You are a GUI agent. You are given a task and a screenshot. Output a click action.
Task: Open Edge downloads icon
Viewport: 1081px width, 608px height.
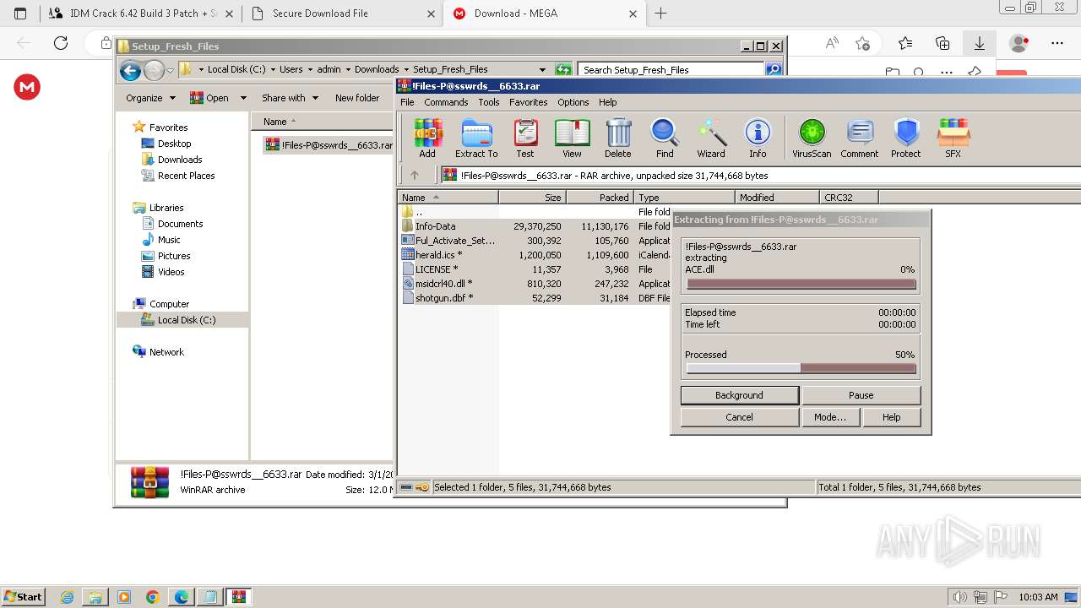[x=980, y=43]
